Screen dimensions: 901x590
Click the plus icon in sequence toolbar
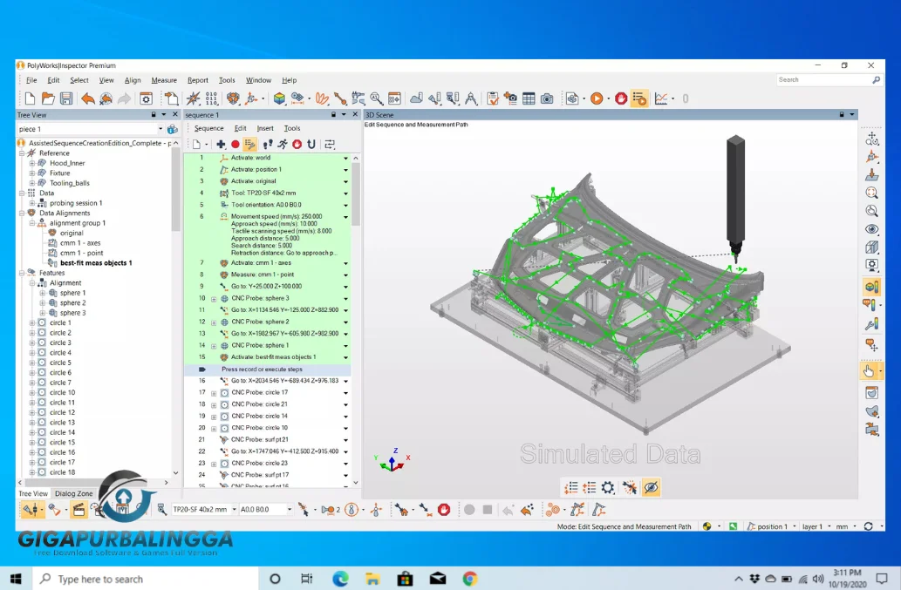(x=221, y=144)
